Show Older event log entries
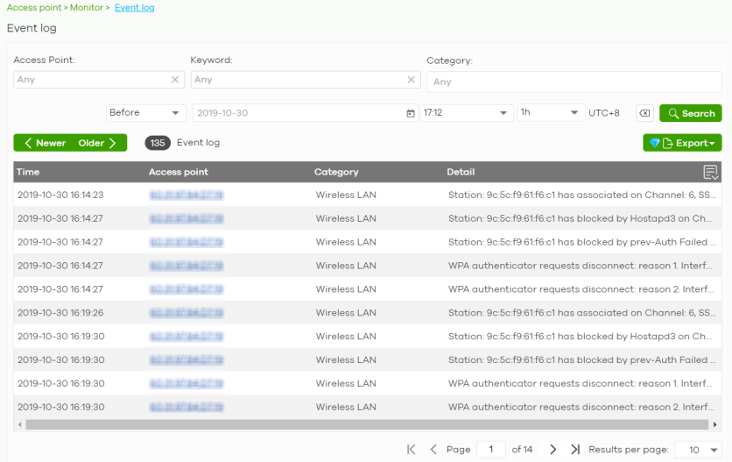Screen dimensions: 732x462 98,143
